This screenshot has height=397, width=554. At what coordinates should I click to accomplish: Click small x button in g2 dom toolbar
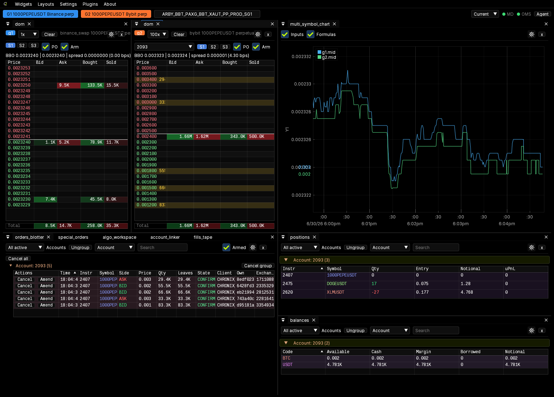[x=268, y=35]
